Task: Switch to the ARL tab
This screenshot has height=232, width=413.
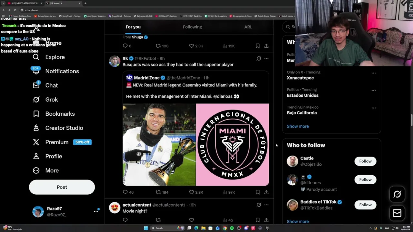Action: (248, 27)
